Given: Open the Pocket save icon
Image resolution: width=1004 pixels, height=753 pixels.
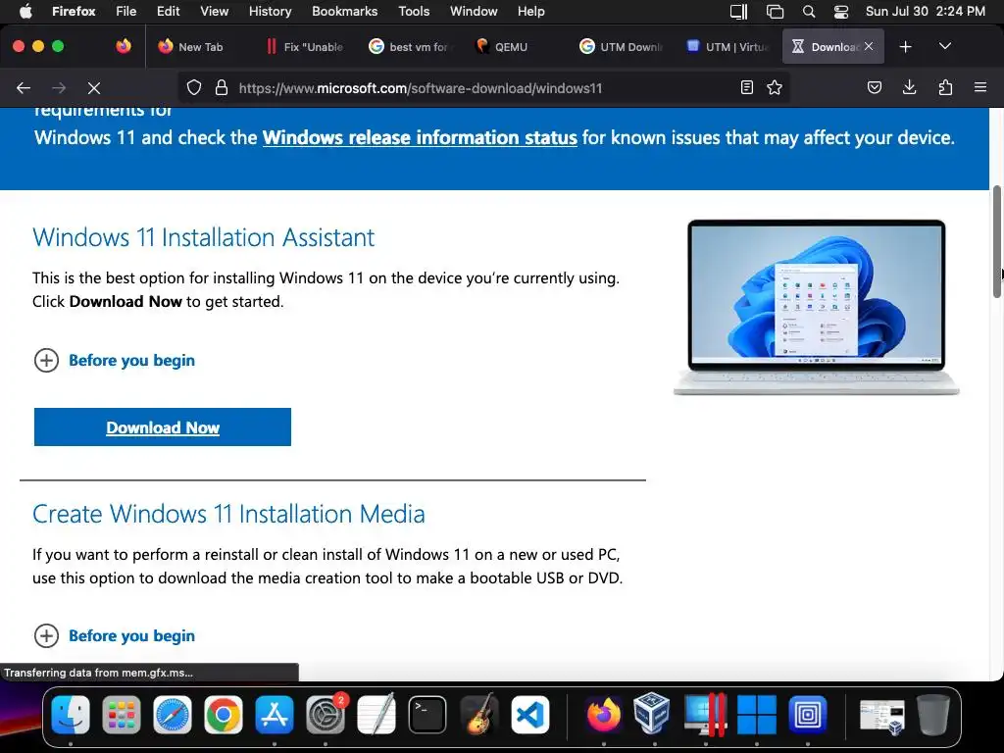Looking at the screenshot, I should pyautogui.click(x=874, y=87).
